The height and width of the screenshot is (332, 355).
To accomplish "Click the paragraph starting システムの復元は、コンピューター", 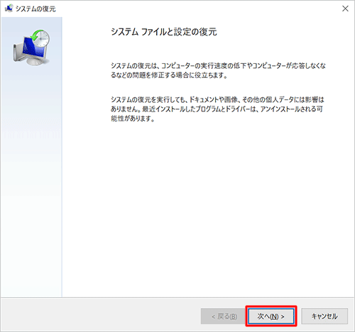I will click(x=218, y=70).
